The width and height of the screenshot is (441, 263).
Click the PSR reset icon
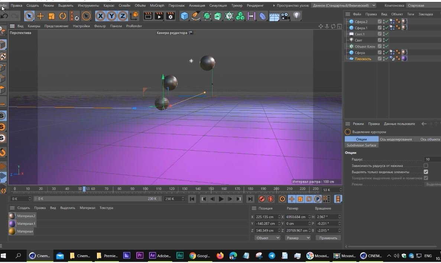coord(75,16)
